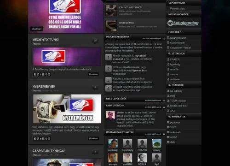Open CSAPATLIMIT? NINCS! post title
The image size is (230, 166).
click(48, 151)
